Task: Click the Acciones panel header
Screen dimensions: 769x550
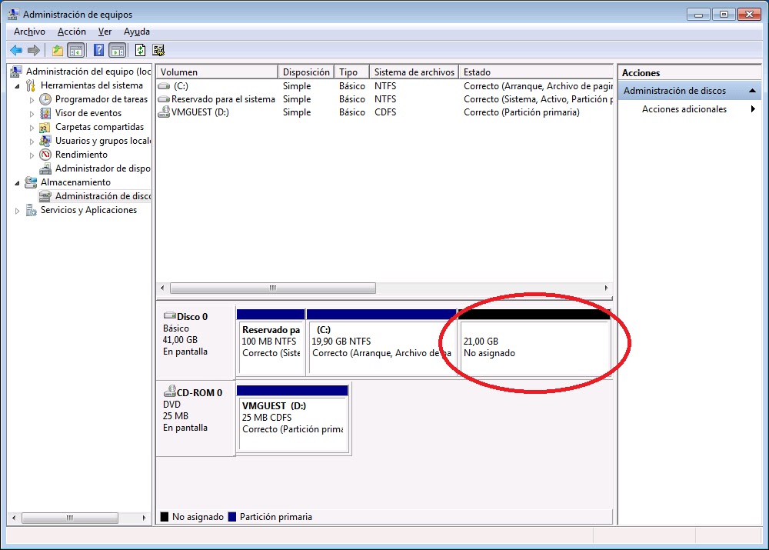Action: [x=689, y=72]
